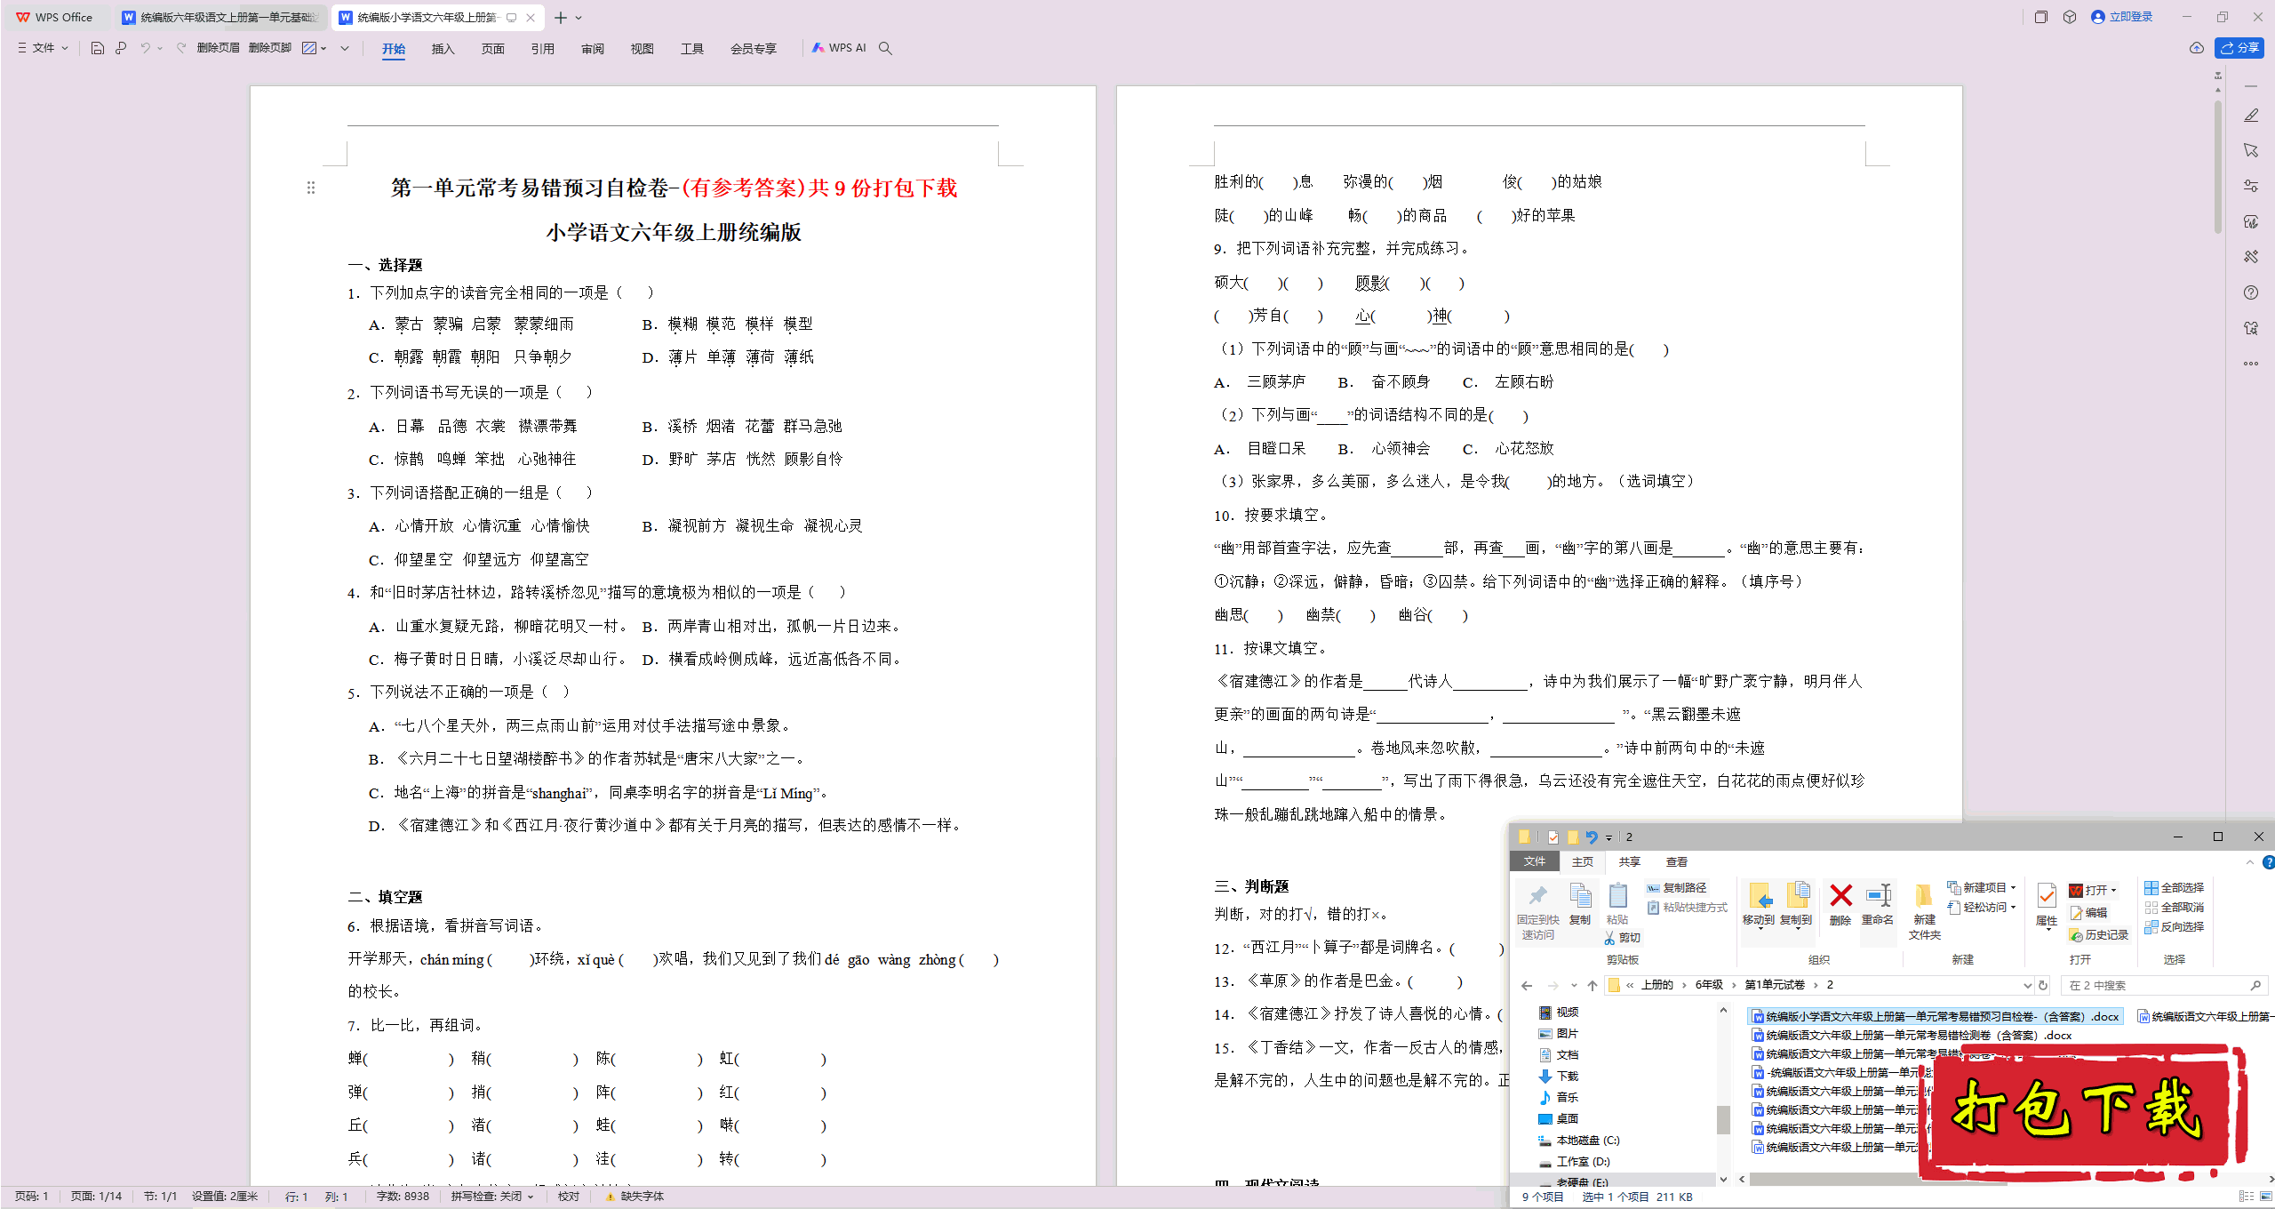The image size is (2275, 1209).
Task: Click 历史记录 in Explorer ribbon
Action: click(x=2098, y=935)
